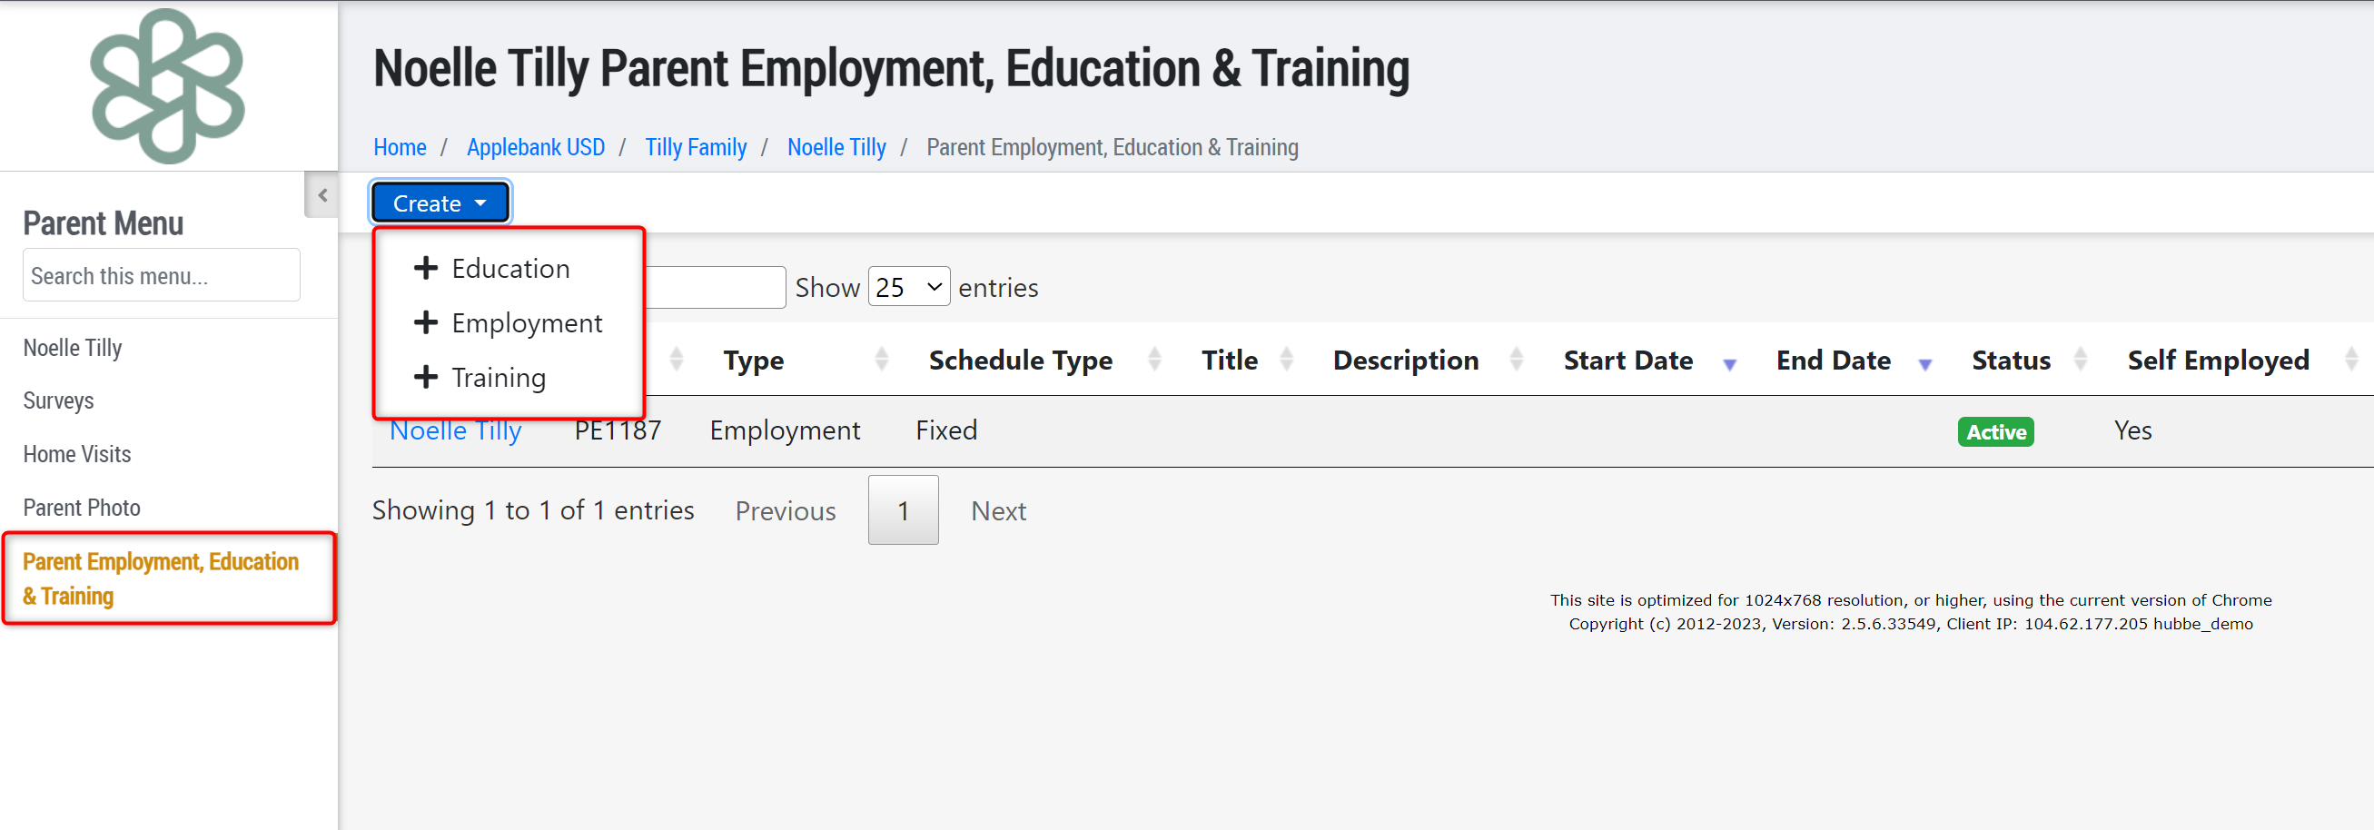2374x830 pixels.
Task: Click the Start Date column header
Action: [x=1628, y=361]
